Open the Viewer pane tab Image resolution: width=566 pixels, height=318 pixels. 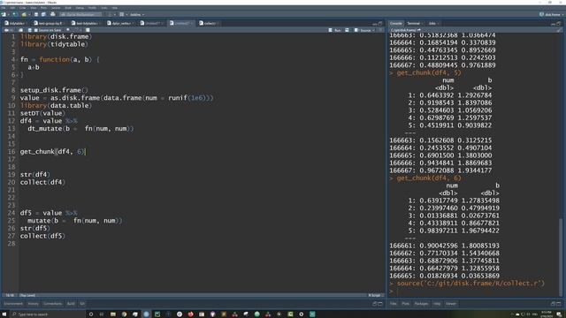450,304
